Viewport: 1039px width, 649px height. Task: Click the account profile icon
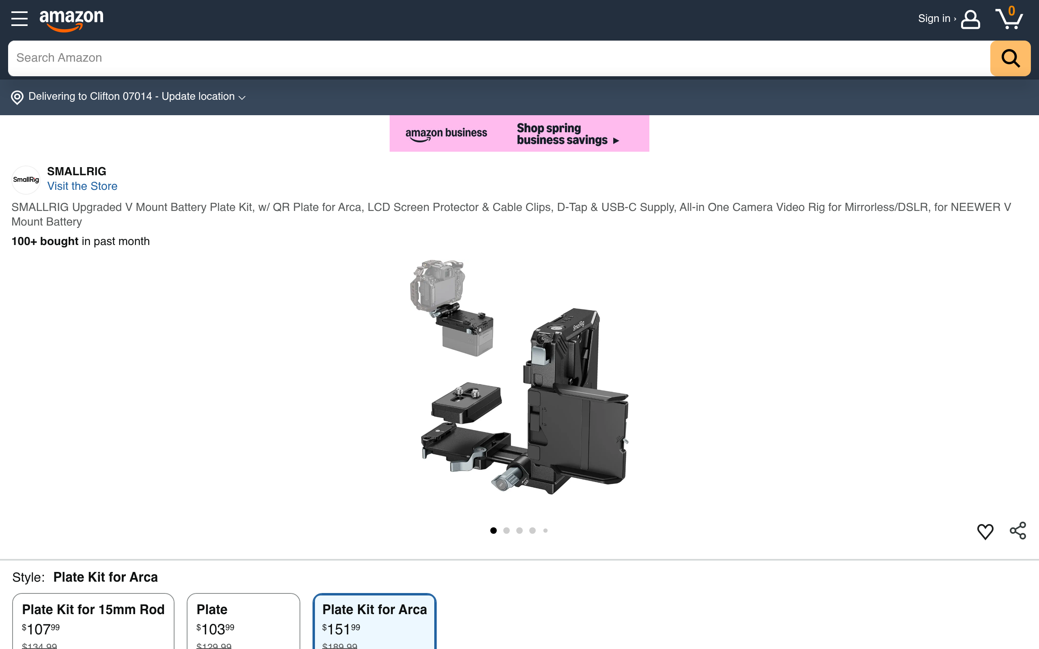pos(970,20)
